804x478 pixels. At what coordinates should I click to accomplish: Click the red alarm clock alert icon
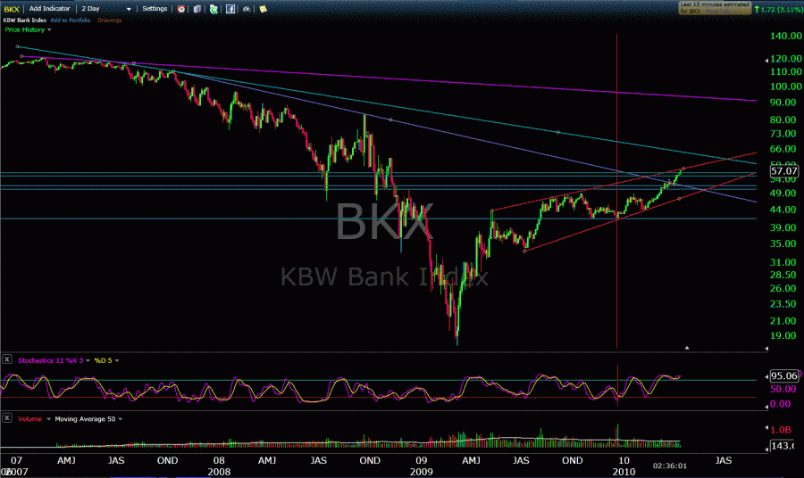pos(181,9)
